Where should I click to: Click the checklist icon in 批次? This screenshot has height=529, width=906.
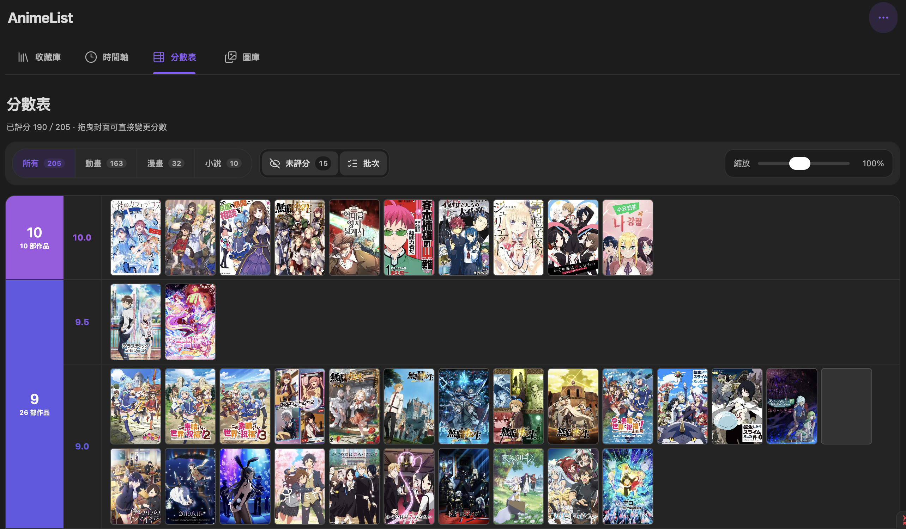point(352,164)
